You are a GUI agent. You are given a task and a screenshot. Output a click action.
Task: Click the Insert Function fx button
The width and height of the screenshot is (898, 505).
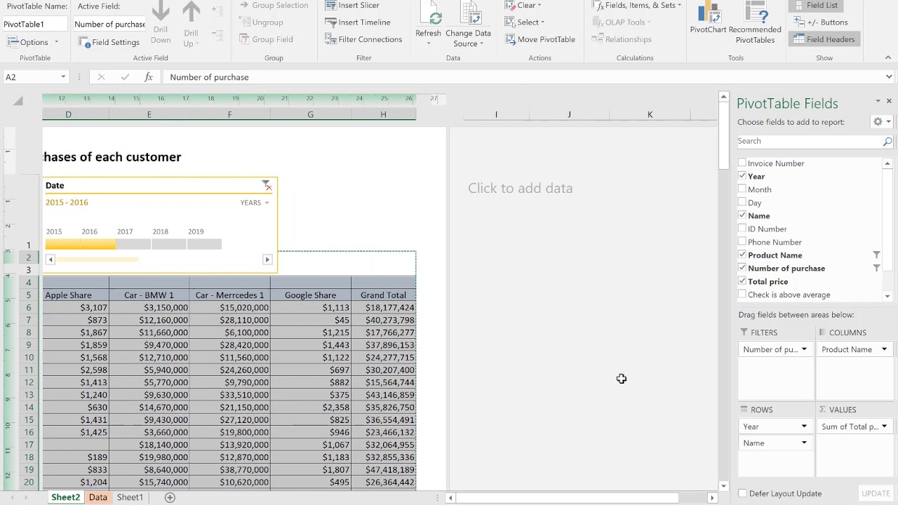coord(149,77)
